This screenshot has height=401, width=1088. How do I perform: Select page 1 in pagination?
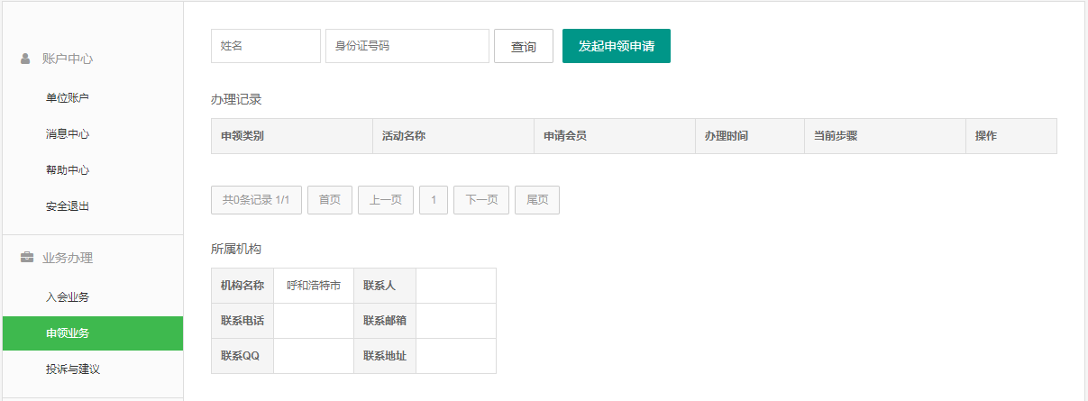(434, 200)
